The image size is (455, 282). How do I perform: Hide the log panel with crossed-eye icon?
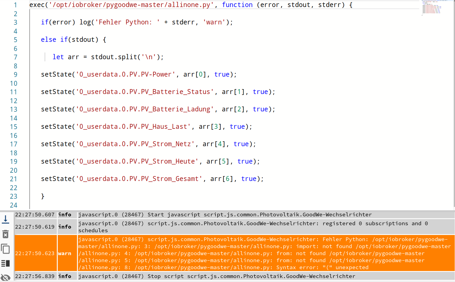point(6,277)
